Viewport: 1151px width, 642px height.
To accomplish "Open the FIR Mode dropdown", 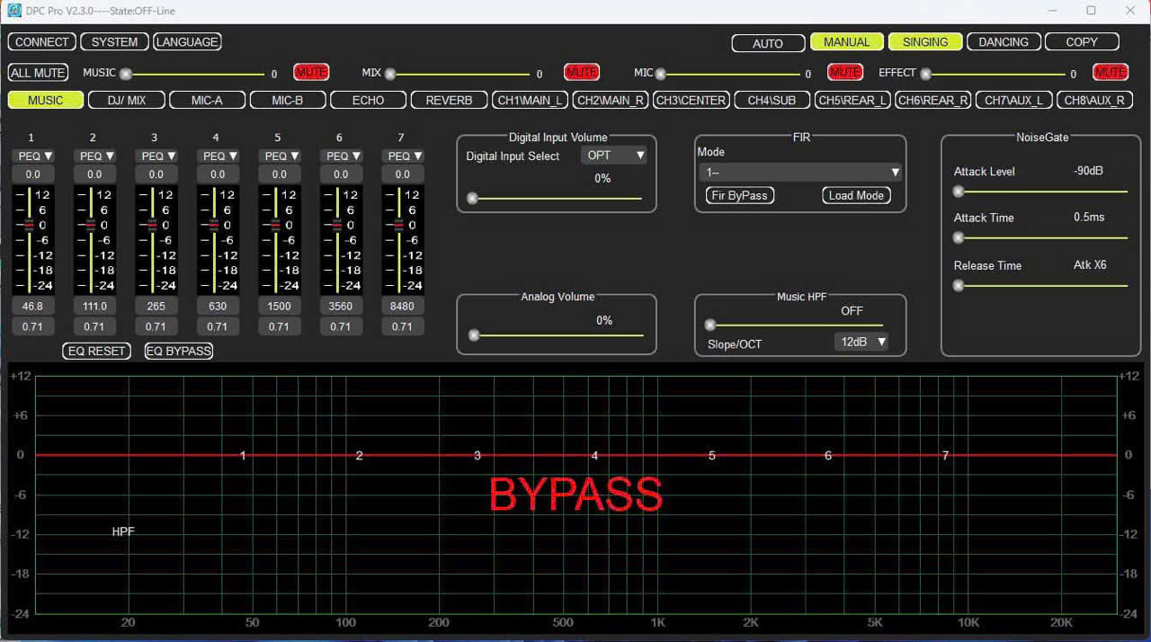I will [799, 172].
